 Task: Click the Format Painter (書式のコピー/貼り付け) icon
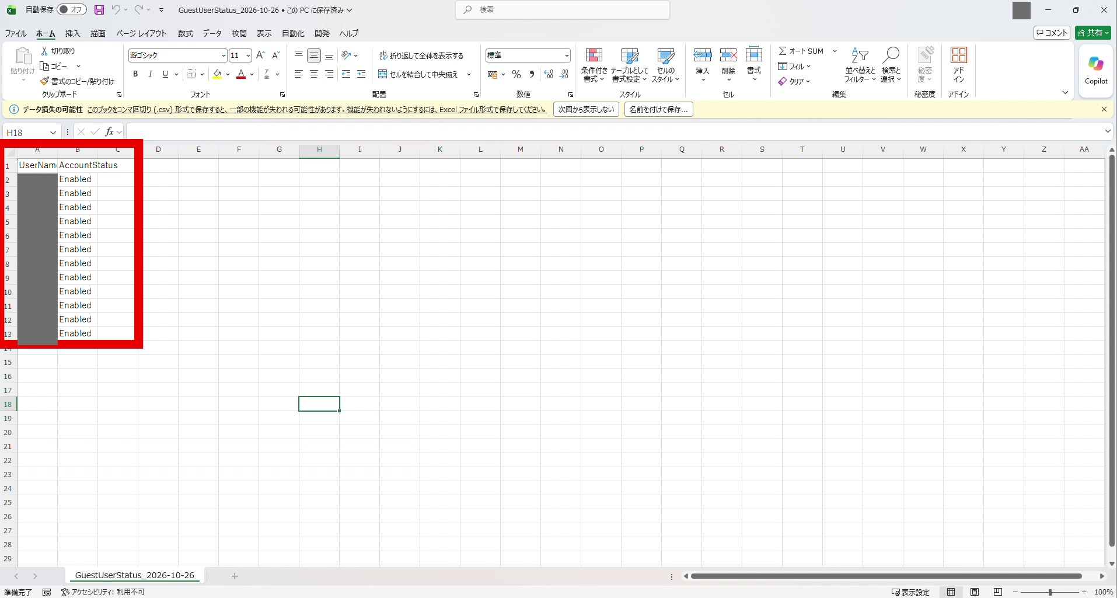click(44, 81)
